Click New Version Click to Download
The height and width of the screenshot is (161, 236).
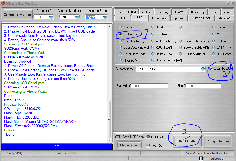[208, 153]
